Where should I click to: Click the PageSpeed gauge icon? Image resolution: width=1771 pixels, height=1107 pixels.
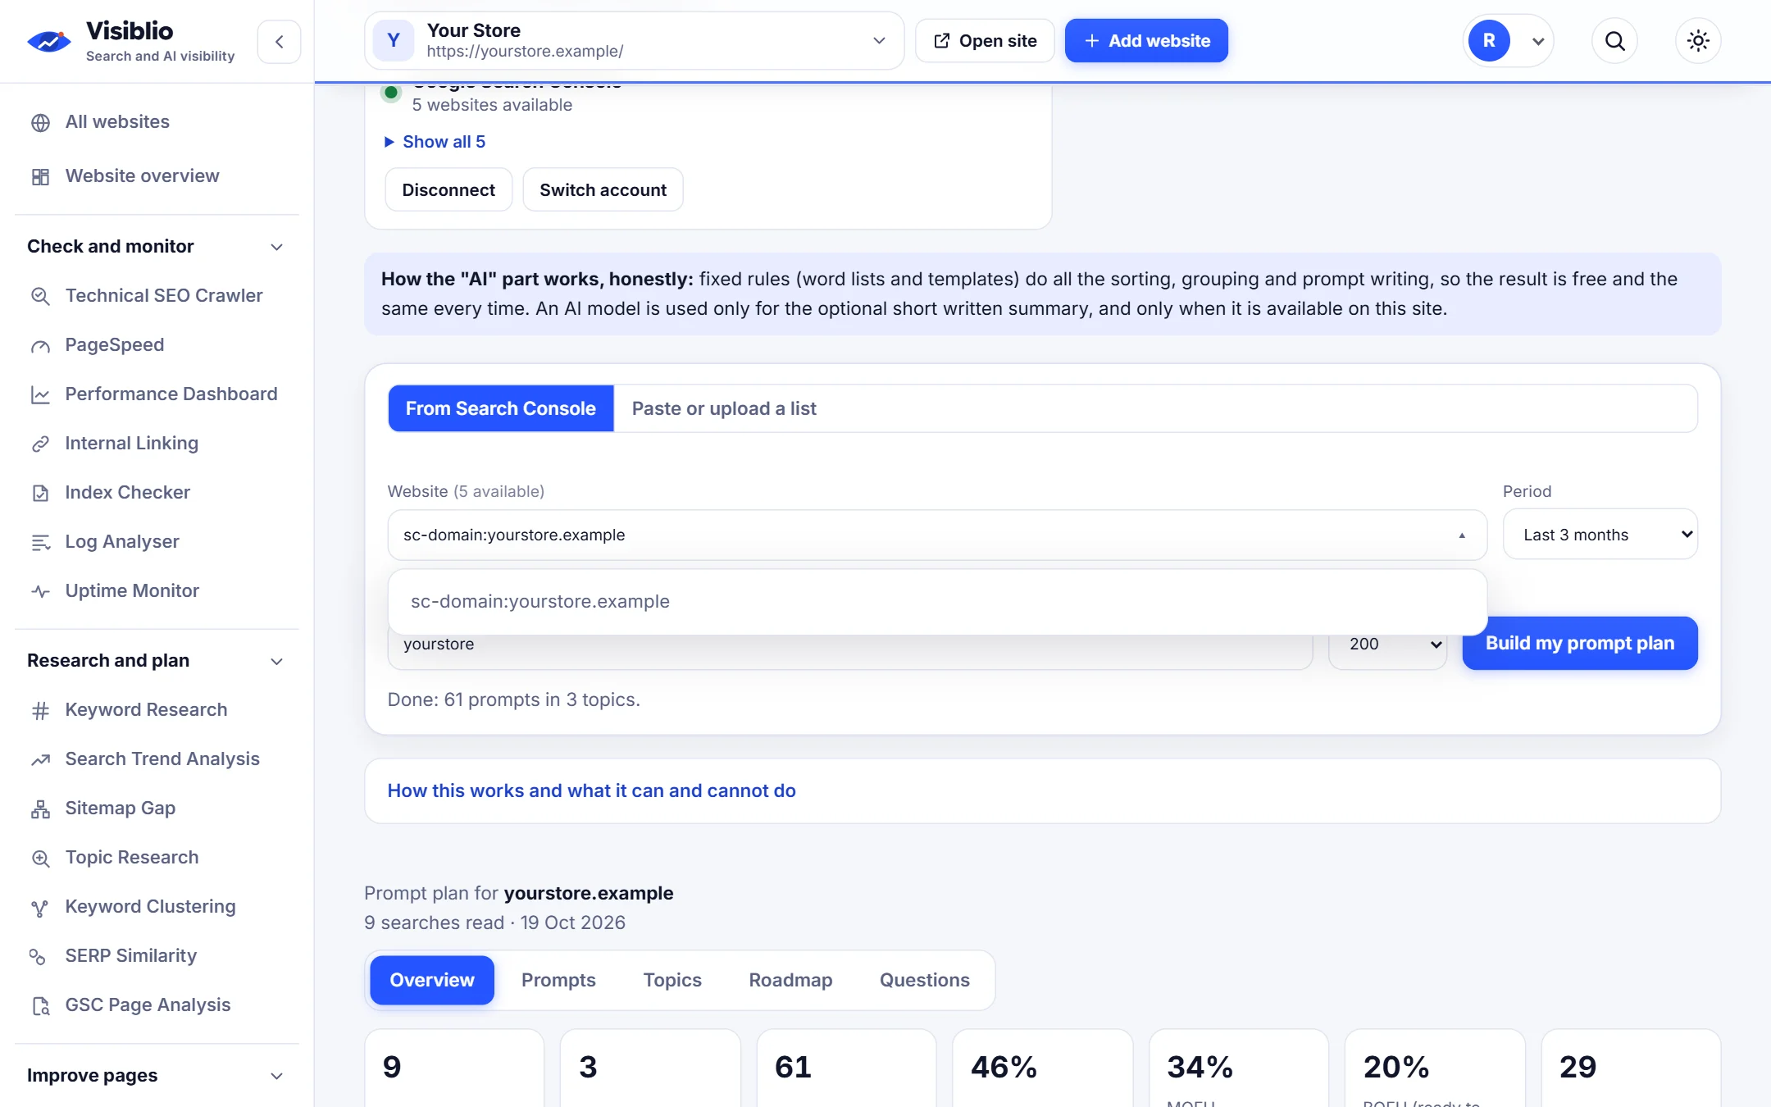coord(40,345)
